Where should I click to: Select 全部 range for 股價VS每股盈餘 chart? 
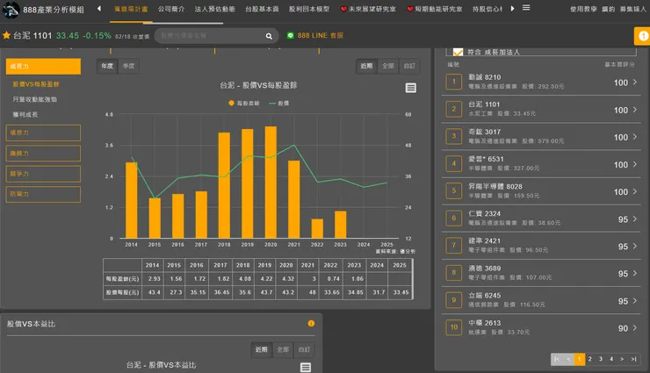click(x=388, y=66)
